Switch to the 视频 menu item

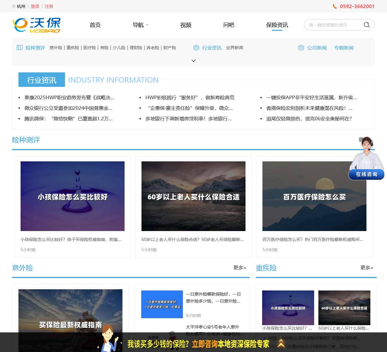[186, 25]
